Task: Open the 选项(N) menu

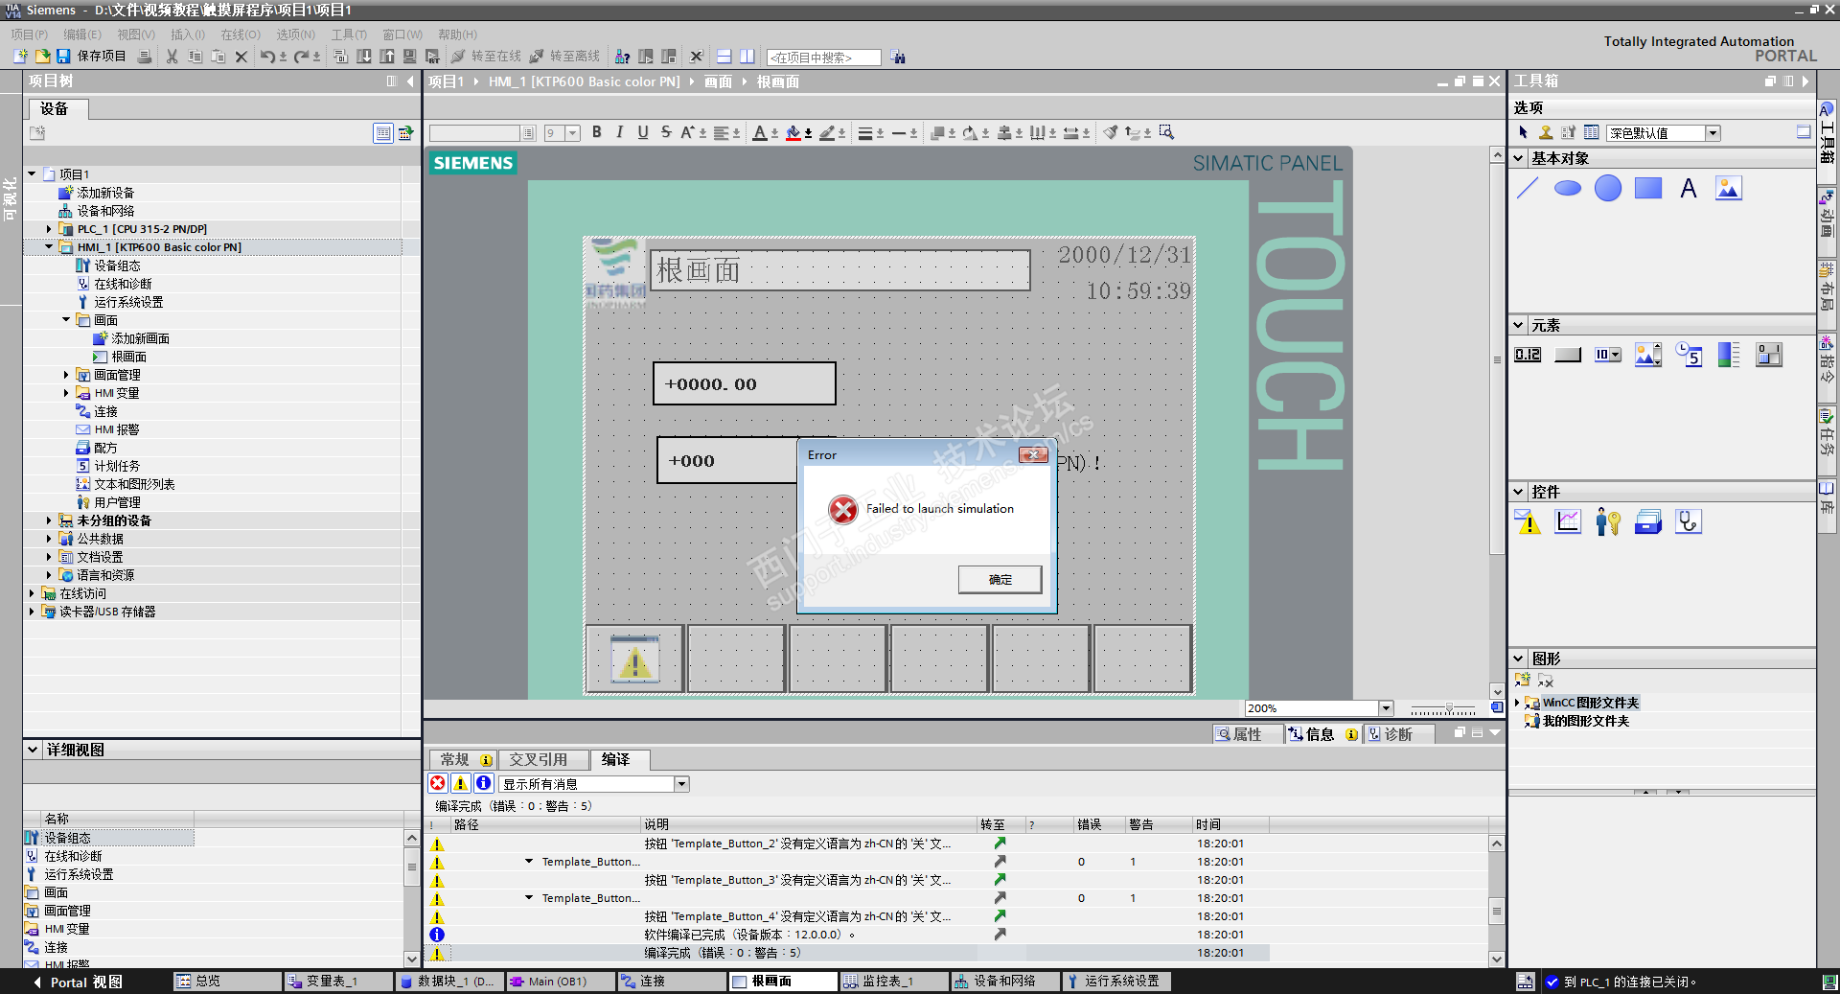Action: coord(296,35)
